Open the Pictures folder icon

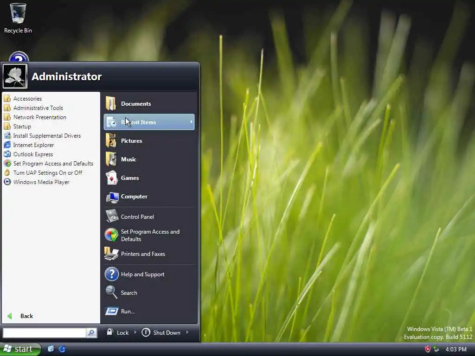[111, 140]
